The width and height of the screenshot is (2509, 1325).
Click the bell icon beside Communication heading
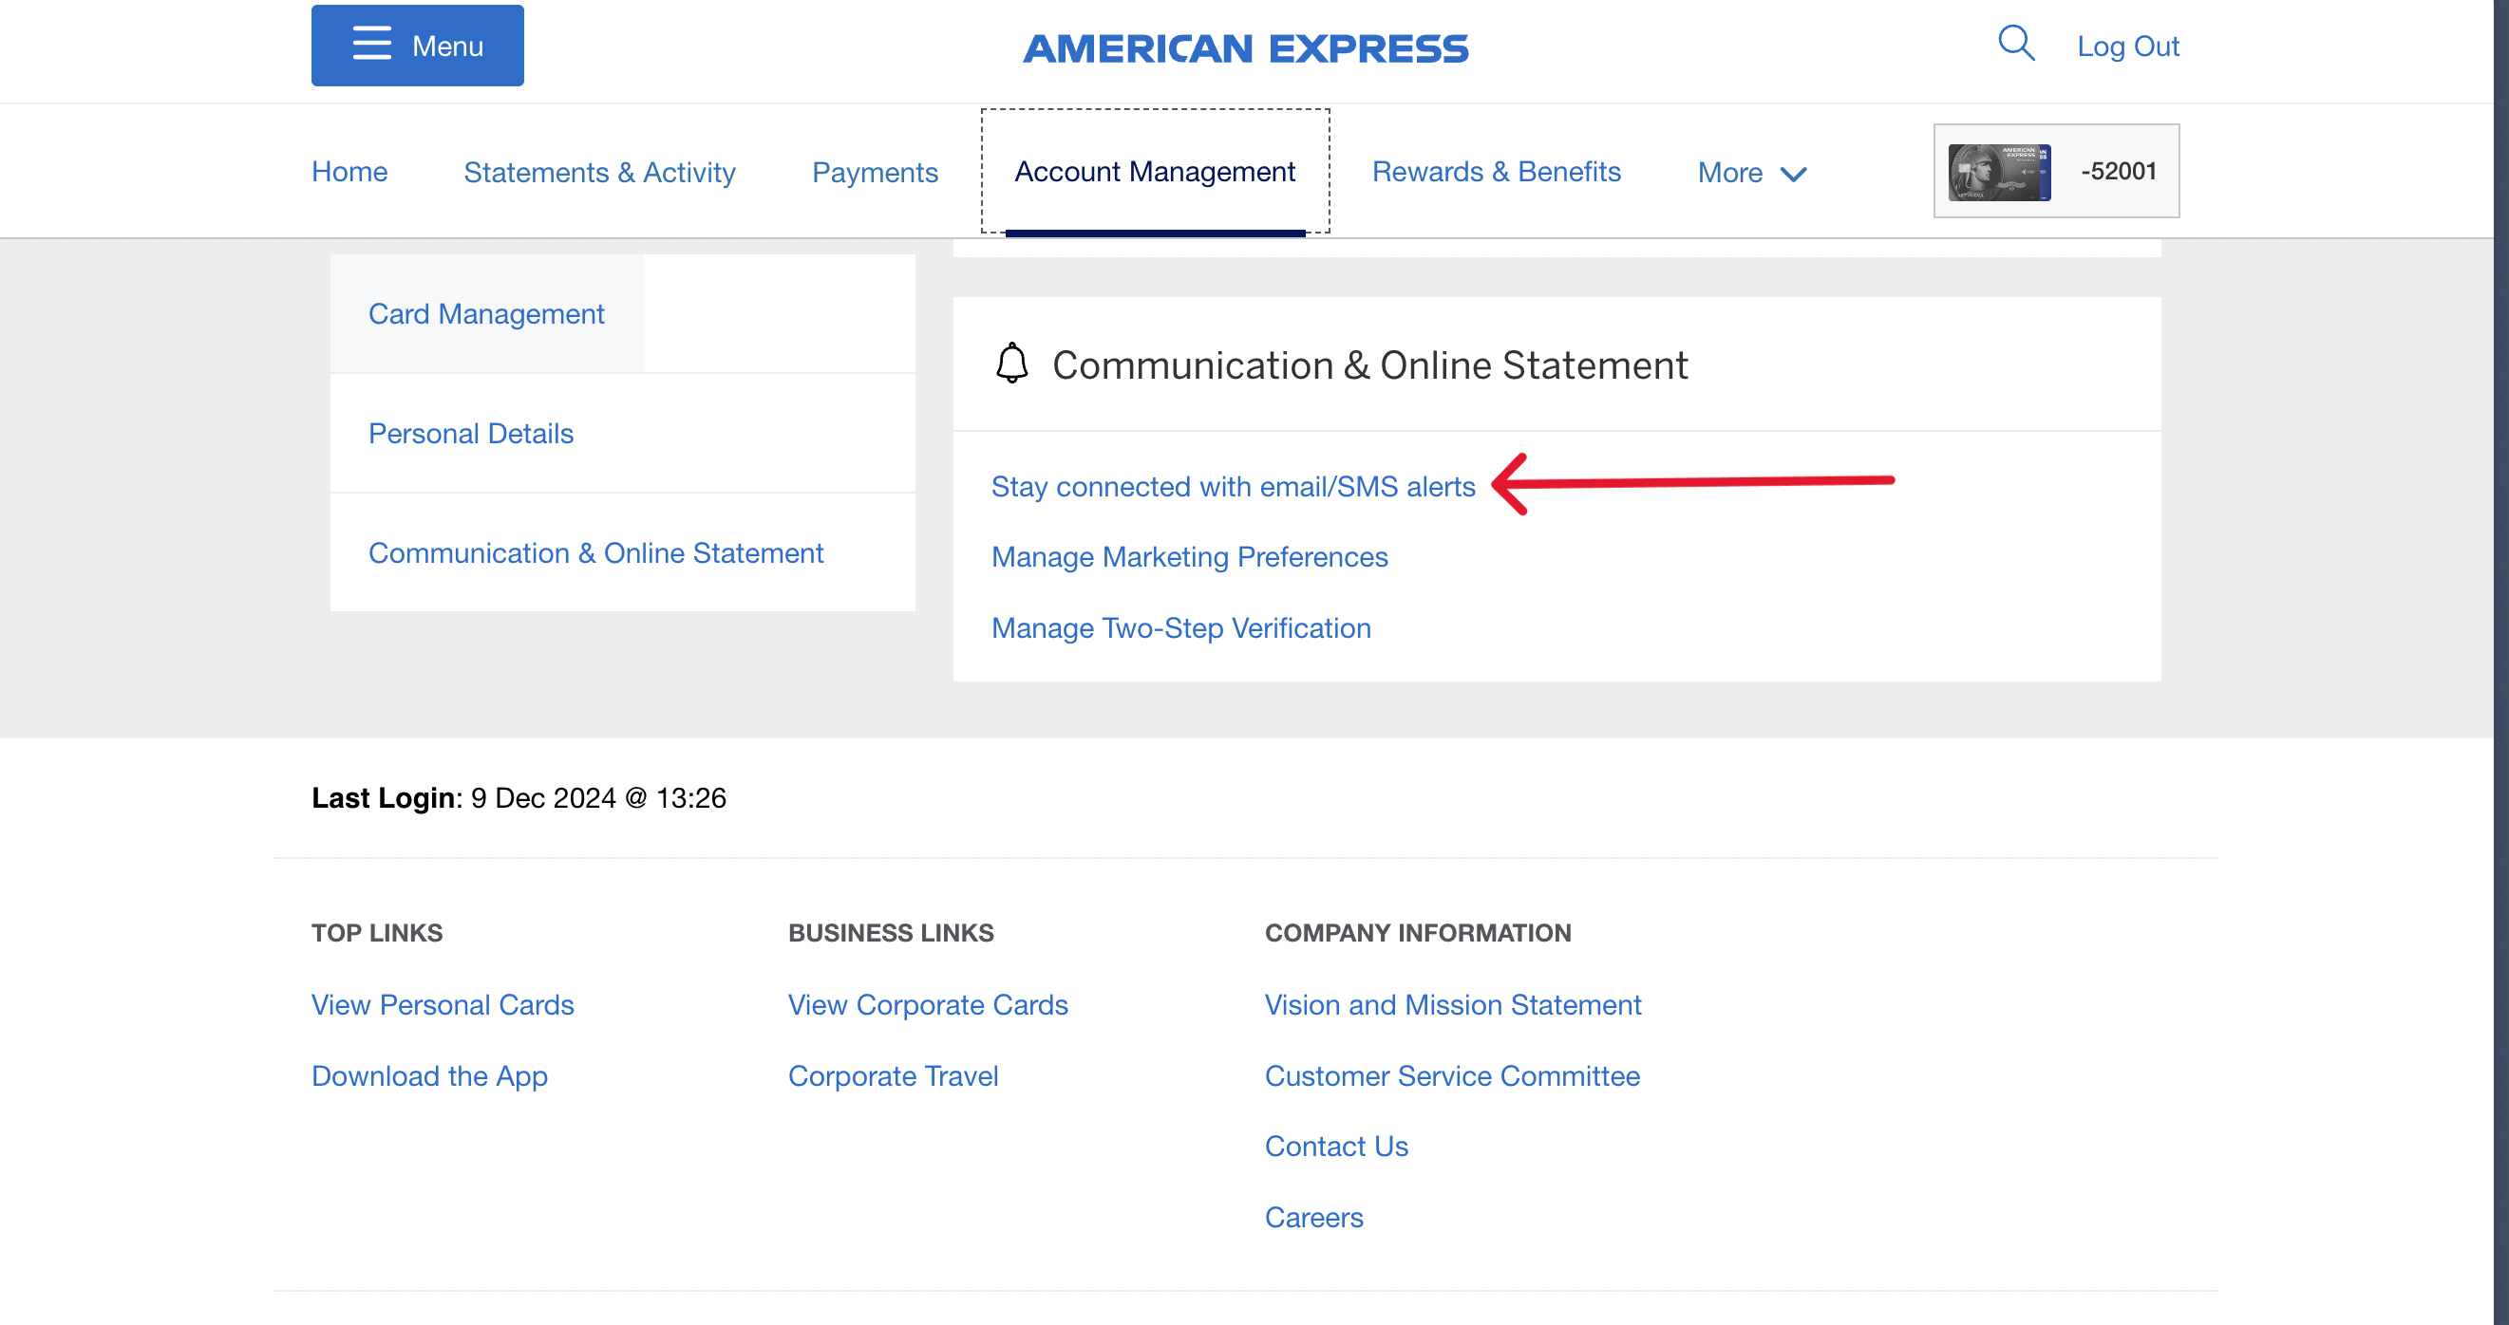(1011, 364)
